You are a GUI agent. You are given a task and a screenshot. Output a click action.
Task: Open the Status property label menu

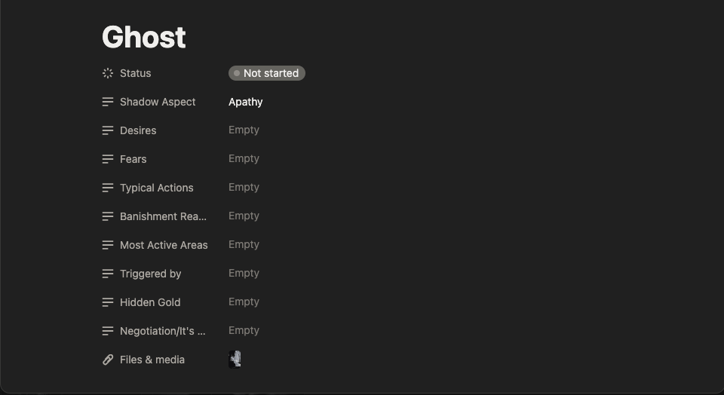click(135, 73)
